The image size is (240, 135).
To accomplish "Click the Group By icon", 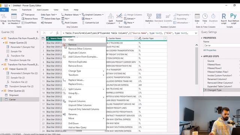I will pyautogui.click(x=3, y=19).
